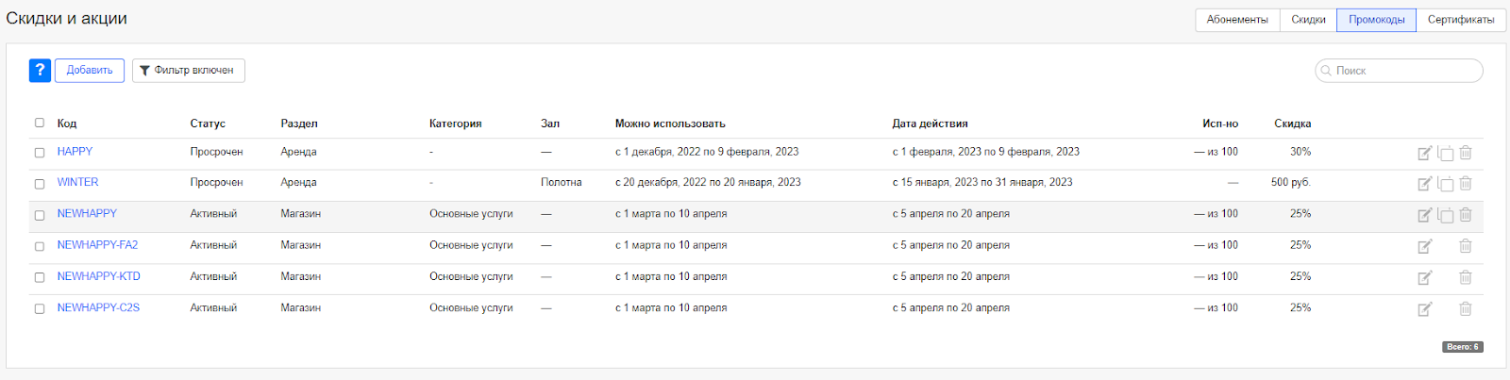Open the blue question mark help icon
This screenshot has width=1510, height=380.
40,71
